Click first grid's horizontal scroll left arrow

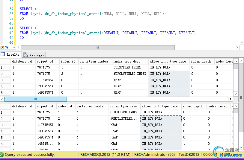point(2,99)
